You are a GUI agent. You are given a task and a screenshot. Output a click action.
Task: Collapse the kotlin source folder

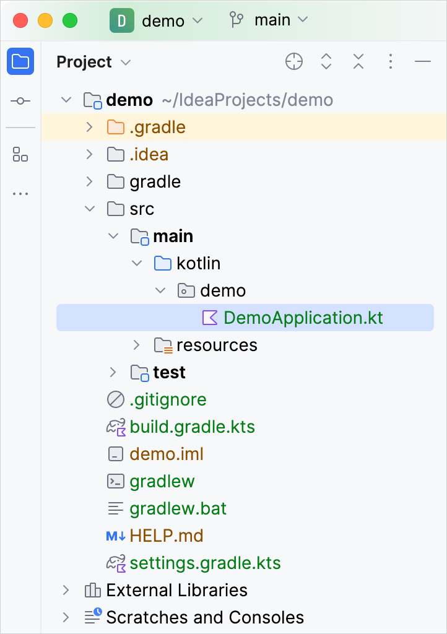[137, 263]
